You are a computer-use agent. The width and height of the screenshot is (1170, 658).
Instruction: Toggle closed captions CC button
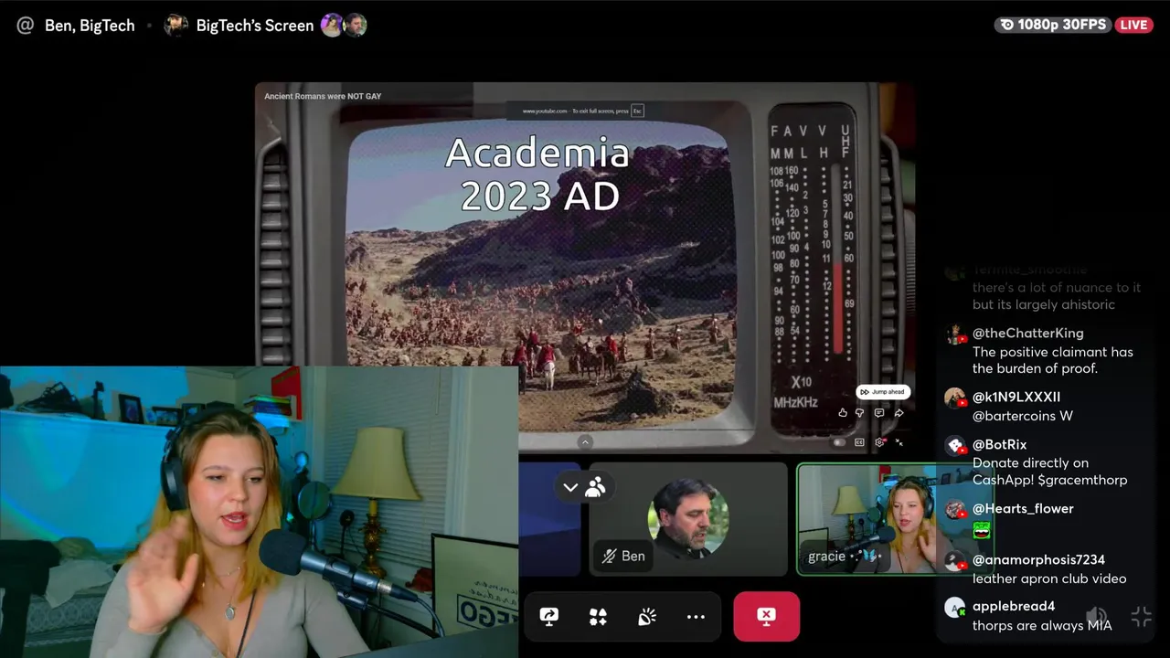(x=859, y=442)
